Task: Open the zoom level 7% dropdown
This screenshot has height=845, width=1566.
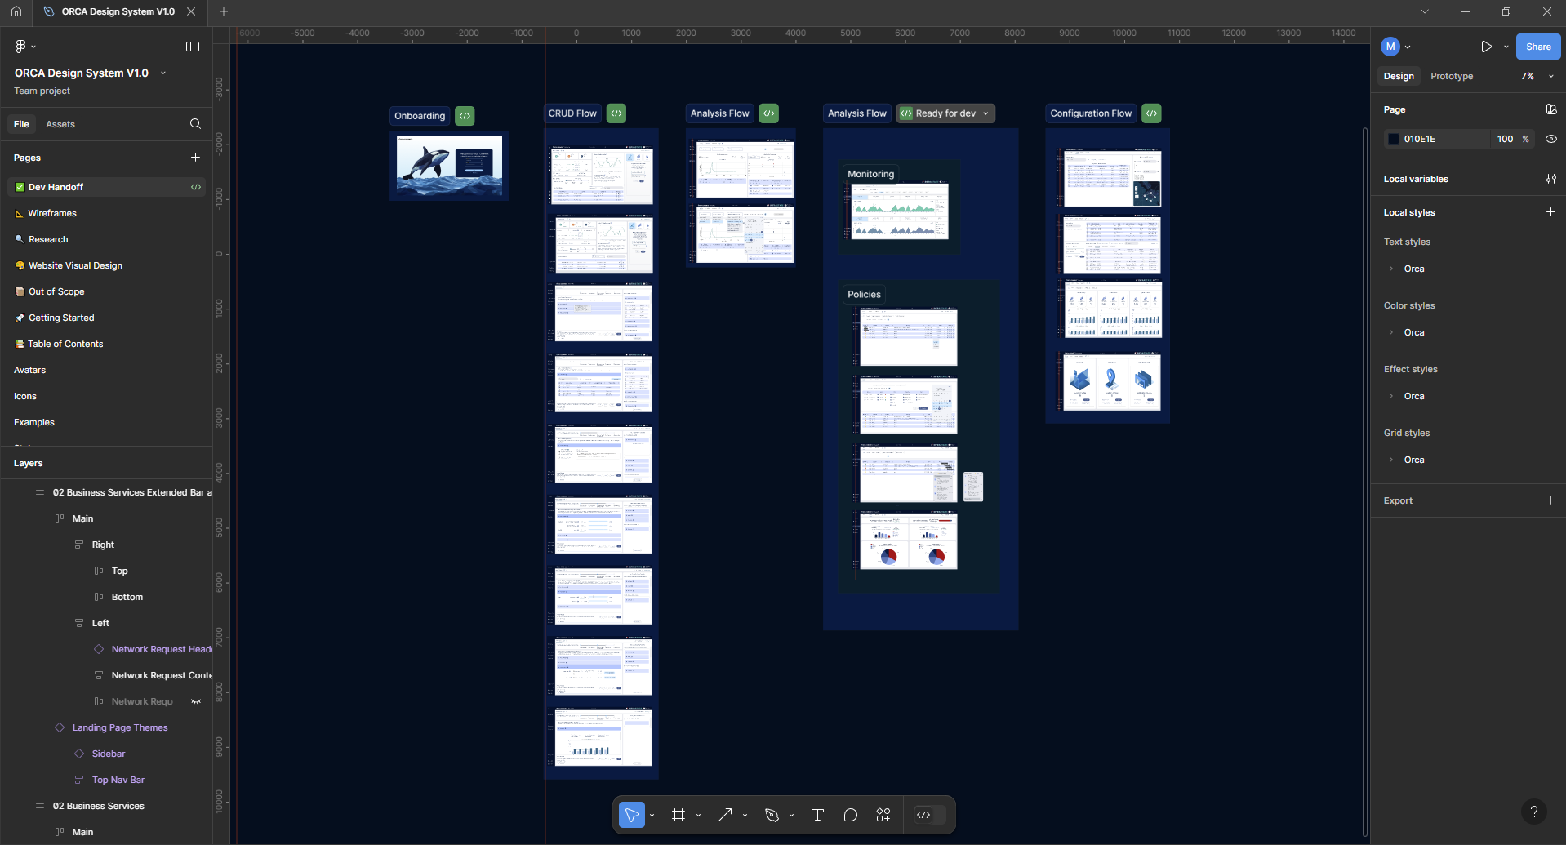Action: coord(1537,76)
